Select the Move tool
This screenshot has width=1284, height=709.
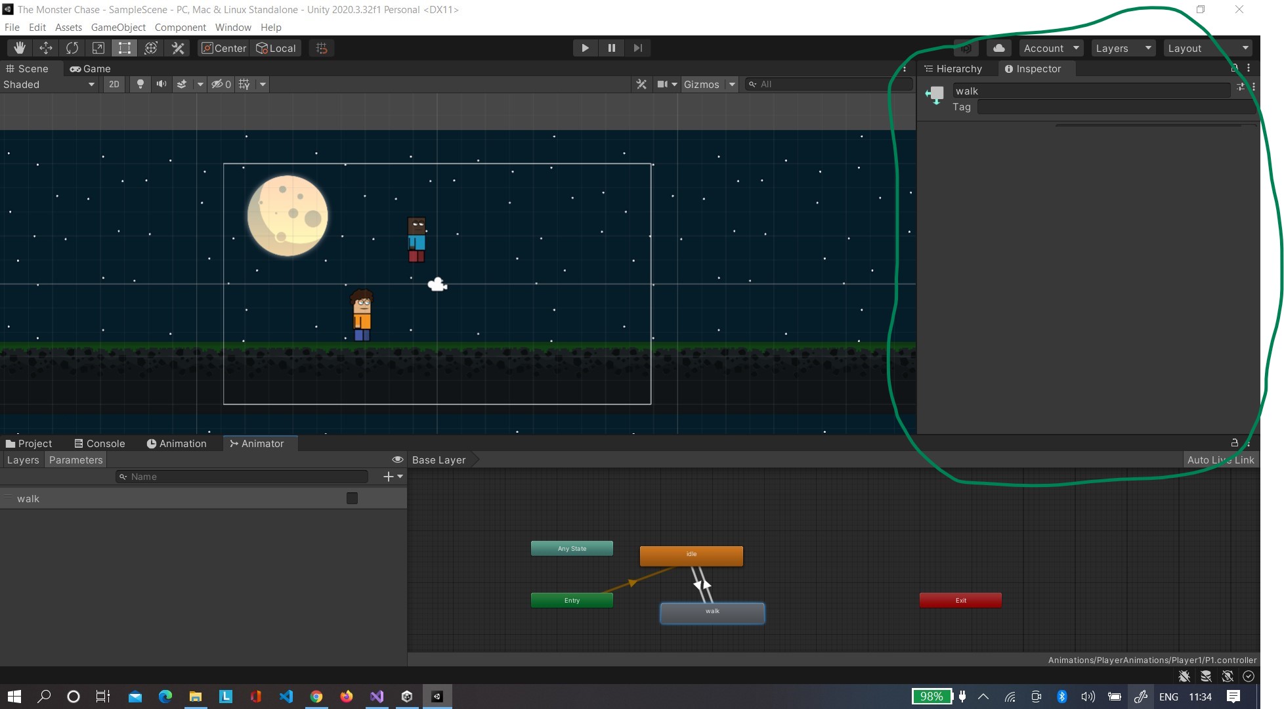[x=46, y=48]
